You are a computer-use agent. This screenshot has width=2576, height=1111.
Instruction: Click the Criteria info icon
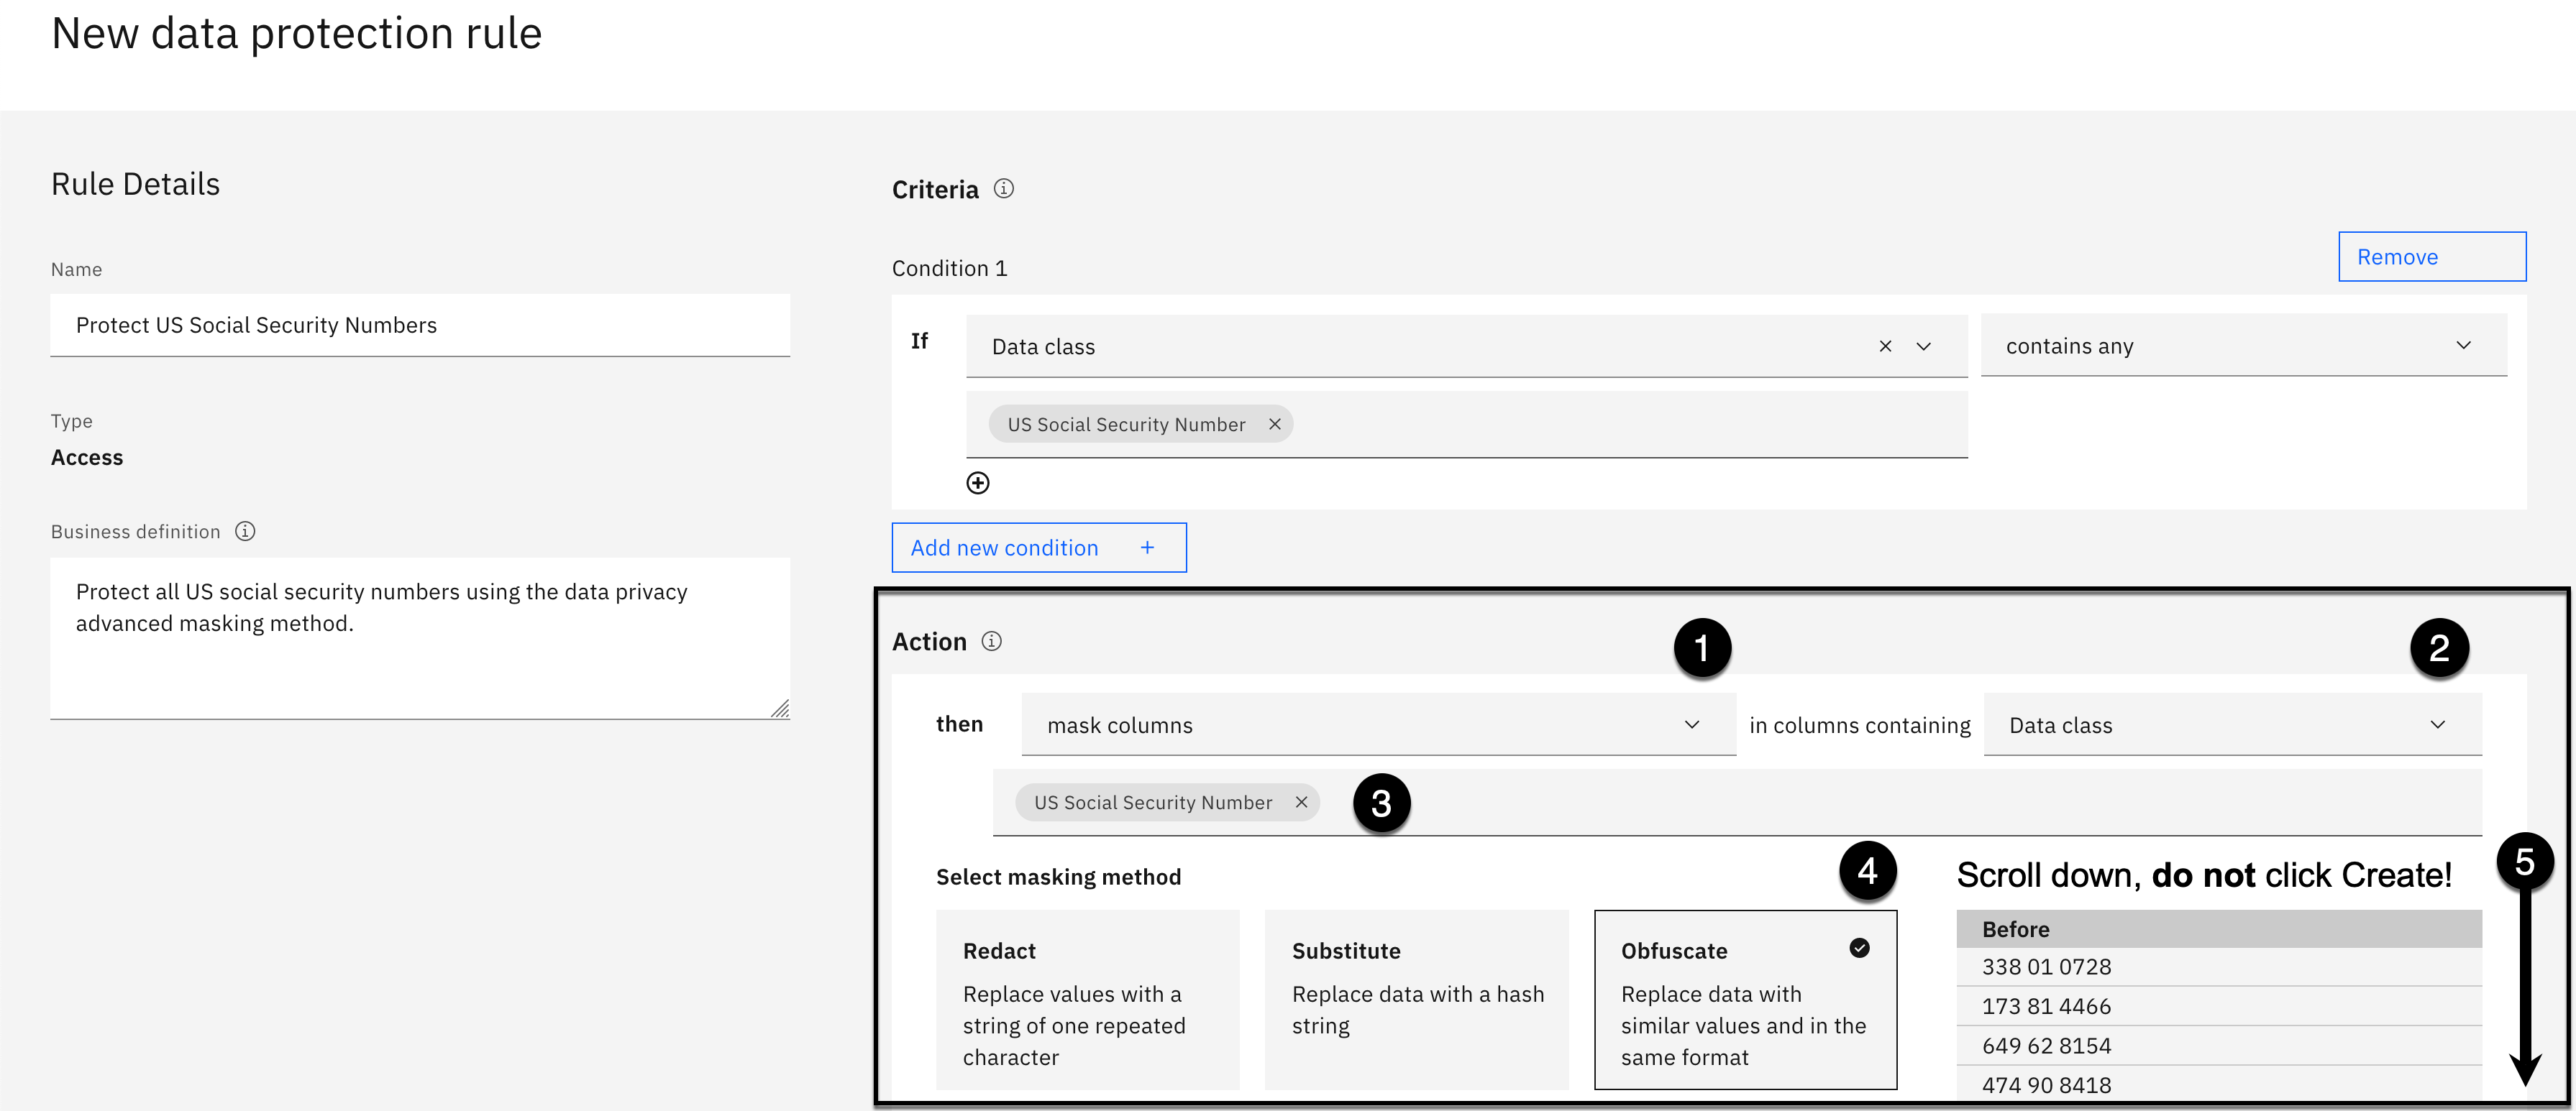pyautogui.click(x=1003, y=189)
